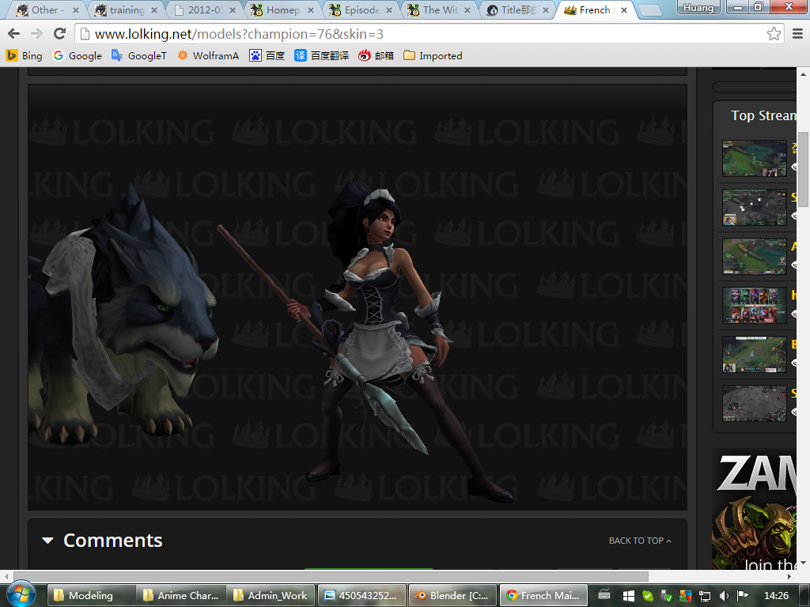Open the Admin_Work taskbar folder
810x607 pixels.
pos(272,595)
